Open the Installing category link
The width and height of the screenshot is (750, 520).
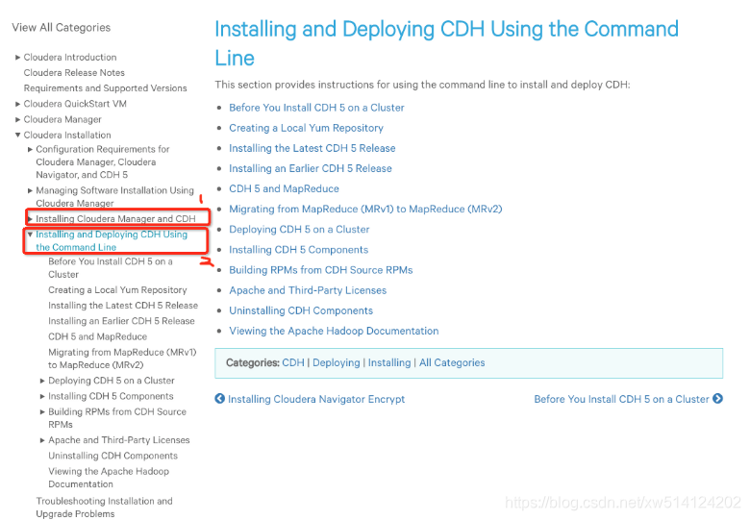[x=389, y=362]
